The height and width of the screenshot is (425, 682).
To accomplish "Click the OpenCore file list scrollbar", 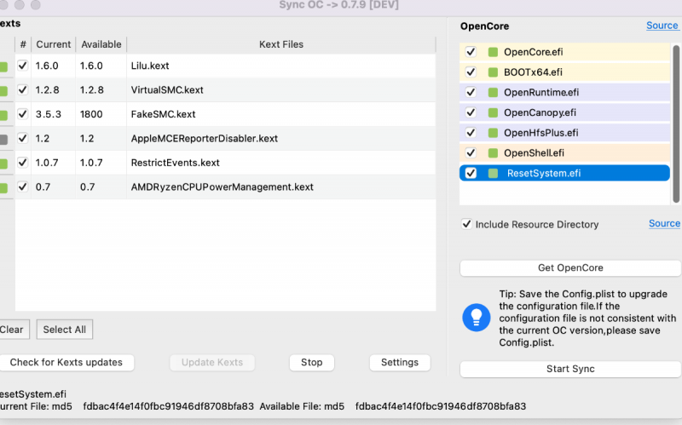I will 676,119.
